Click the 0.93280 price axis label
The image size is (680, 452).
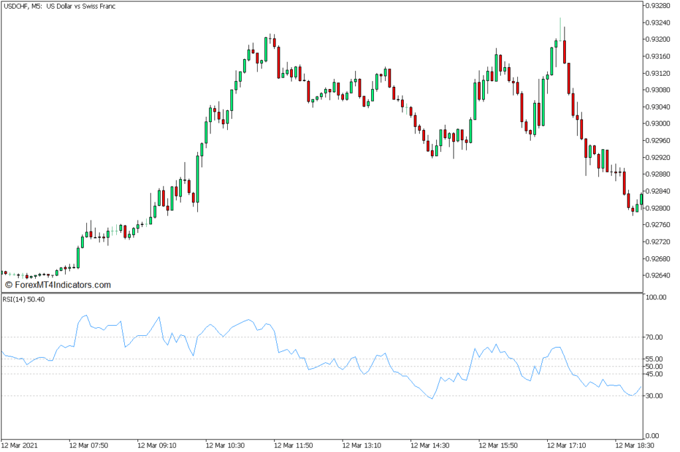660,6
